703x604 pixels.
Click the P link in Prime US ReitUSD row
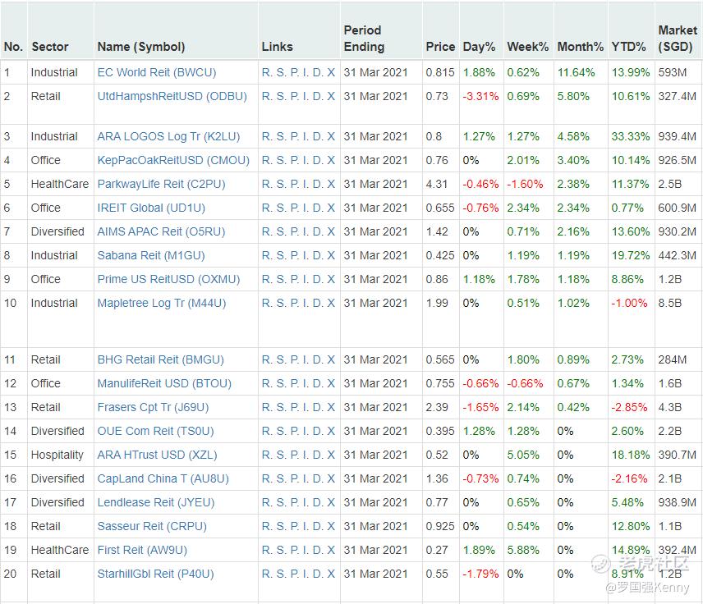295,279
